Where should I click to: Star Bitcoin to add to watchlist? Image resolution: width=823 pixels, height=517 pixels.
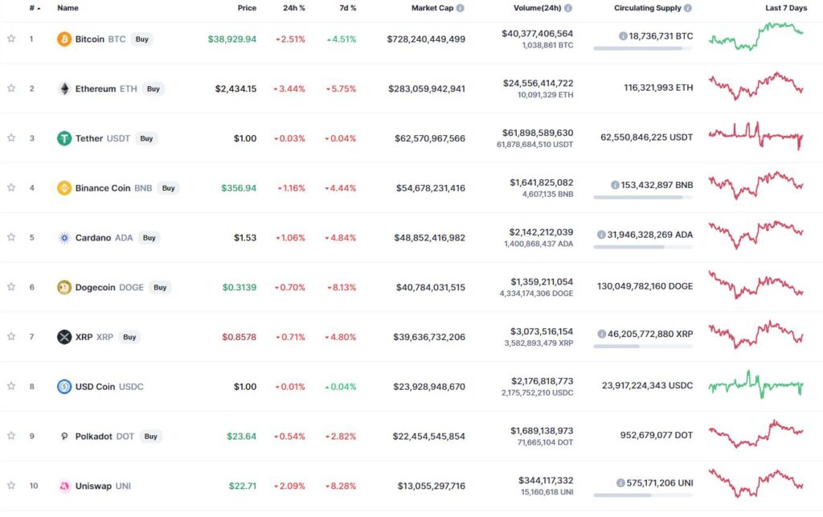(x=11, y=39)
